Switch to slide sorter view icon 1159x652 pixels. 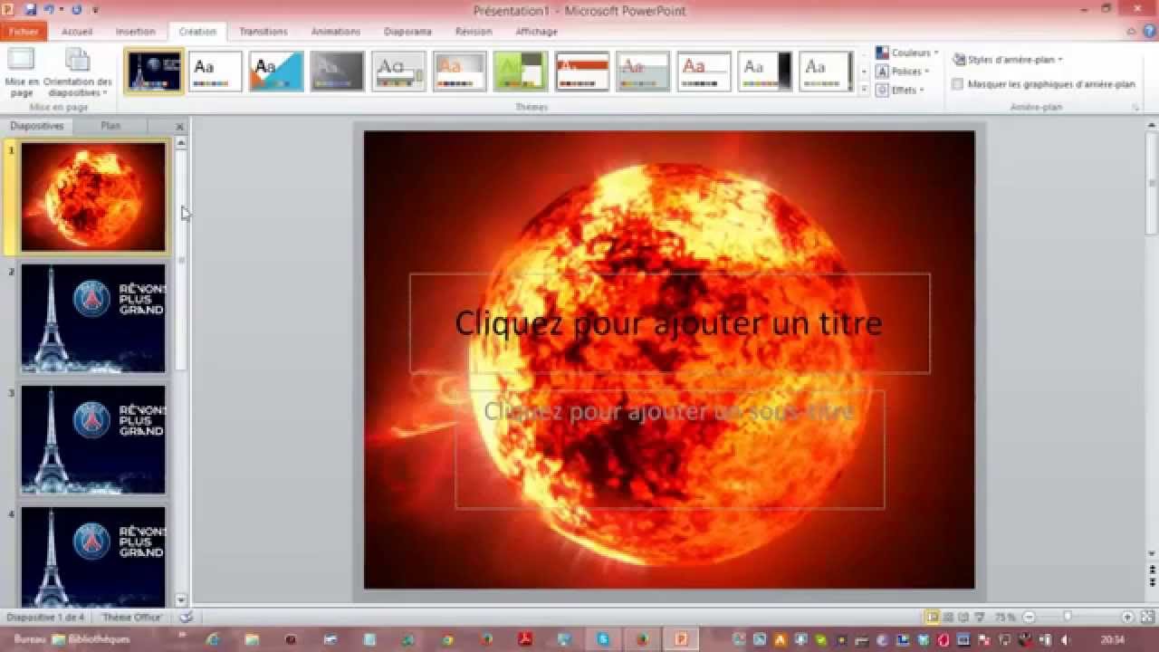[x=948, y=617]
